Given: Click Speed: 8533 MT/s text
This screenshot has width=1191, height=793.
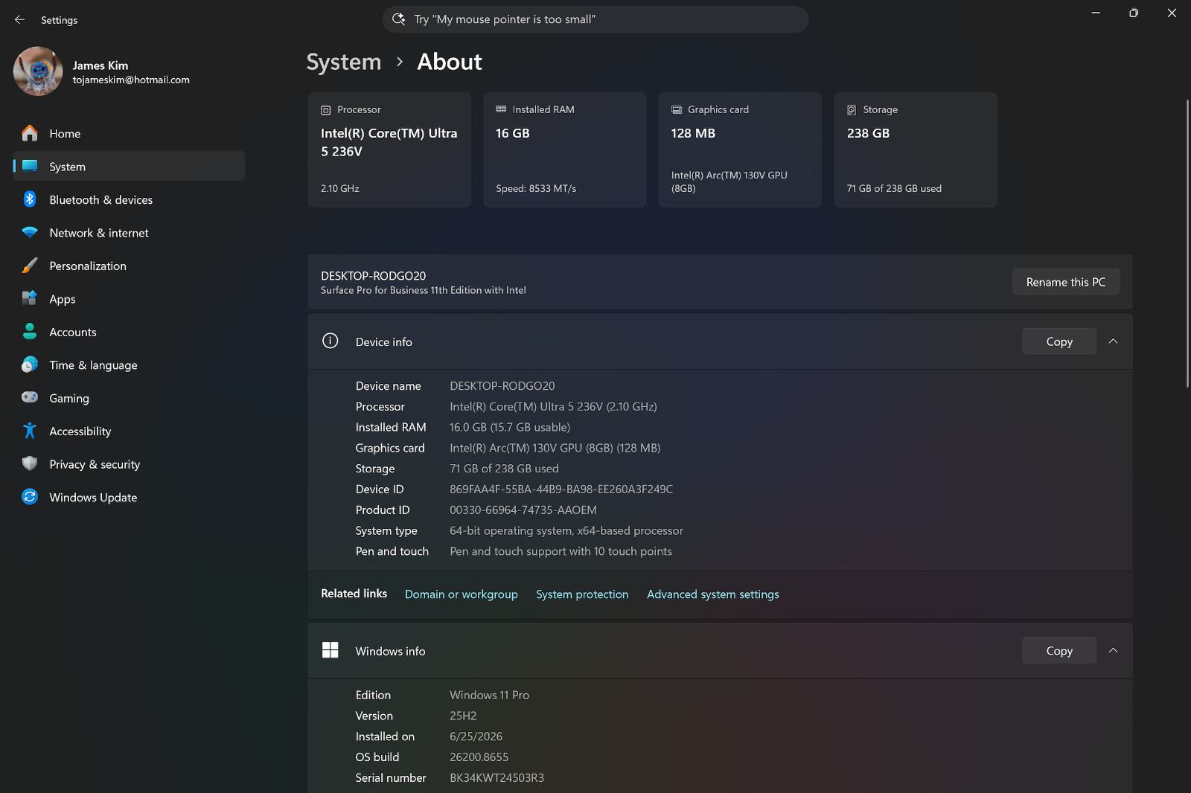Looking at the screenshot, I should (536, 188).
